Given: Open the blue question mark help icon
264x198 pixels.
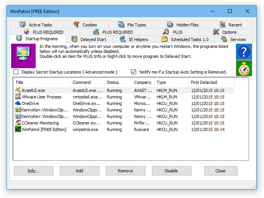Looking at the screenshot, I should point(244,52).
